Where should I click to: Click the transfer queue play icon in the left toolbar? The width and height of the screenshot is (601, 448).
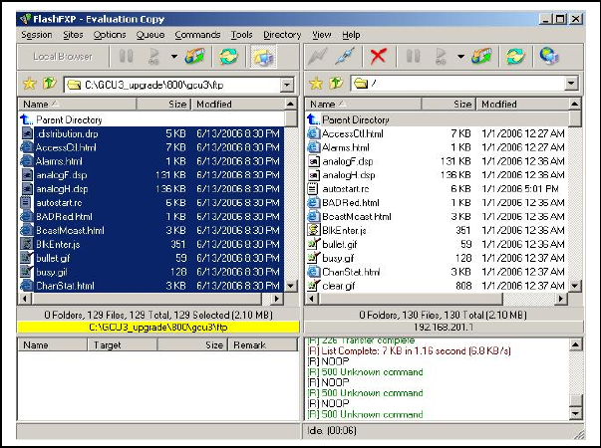pyautogui.click(x=154, y=57)
